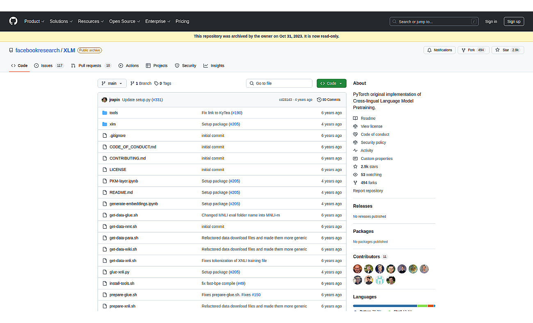Open prepare-glue.sh file
Image resolution: width=533 pixels, height=323 pixels.
(123, 295)
